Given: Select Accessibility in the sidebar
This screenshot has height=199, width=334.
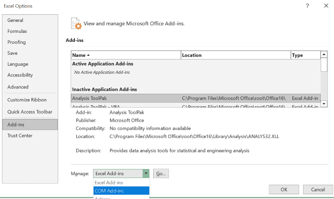Looking at the screenshot, I should [x=30, y=75].
